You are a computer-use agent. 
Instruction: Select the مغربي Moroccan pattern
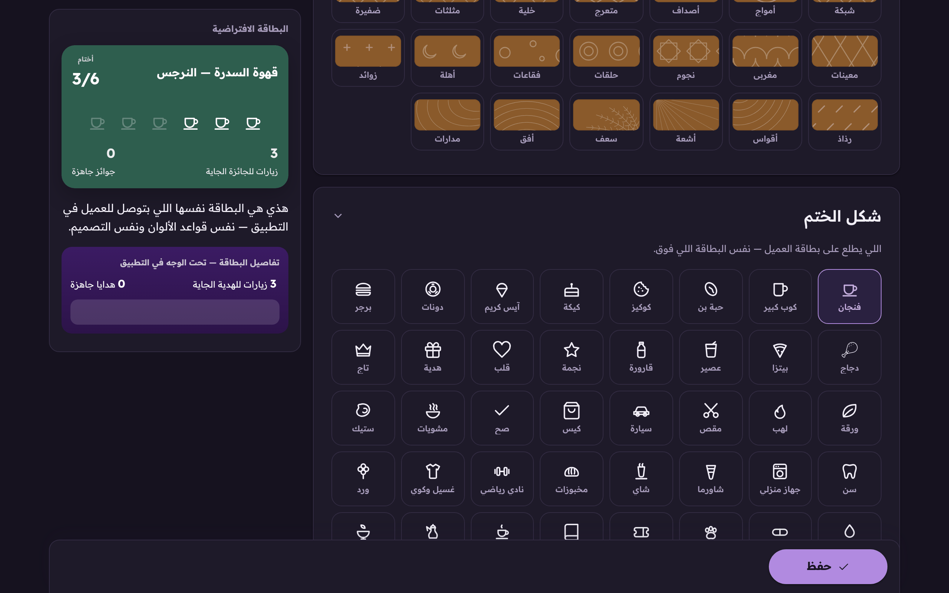[x=765, y=58]
